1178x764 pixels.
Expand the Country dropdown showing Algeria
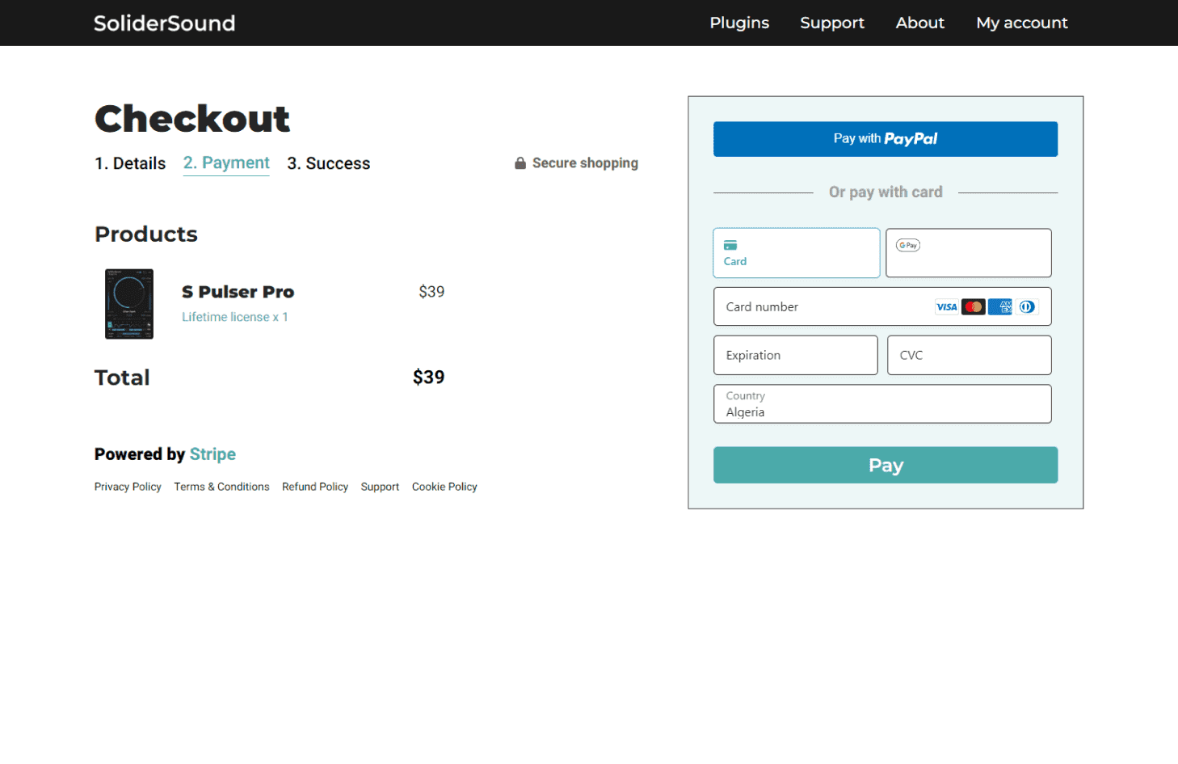[x=882, y=404]
